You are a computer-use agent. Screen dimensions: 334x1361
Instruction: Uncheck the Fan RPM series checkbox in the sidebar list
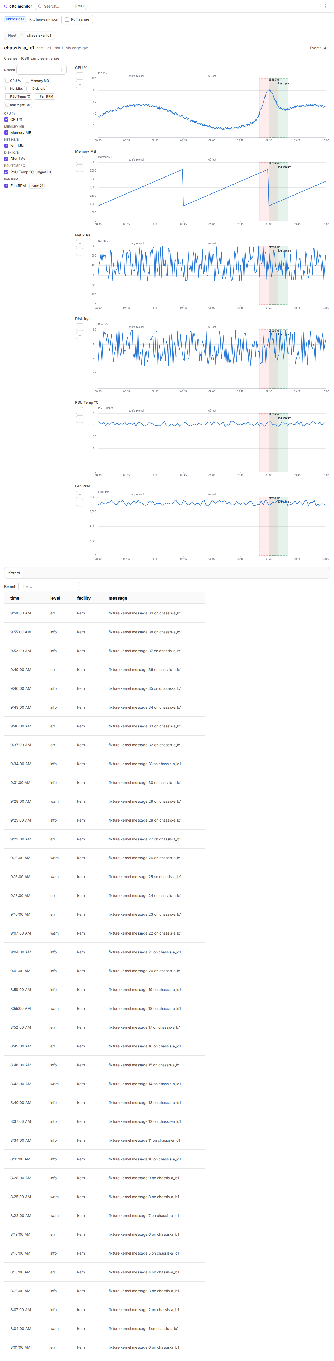[x=6, y=185]
